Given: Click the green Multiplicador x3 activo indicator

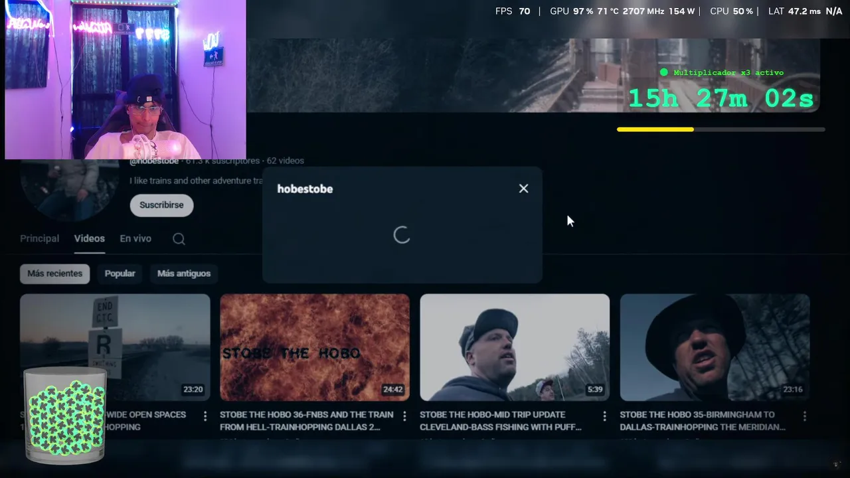Looking at the screenshot, I should 722,72.
